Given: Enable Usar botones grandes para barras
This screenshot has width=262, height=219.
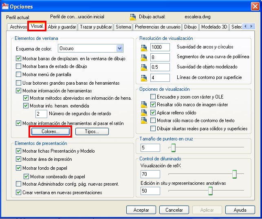Looking at the screenshot, I should [x=18, y=83].
